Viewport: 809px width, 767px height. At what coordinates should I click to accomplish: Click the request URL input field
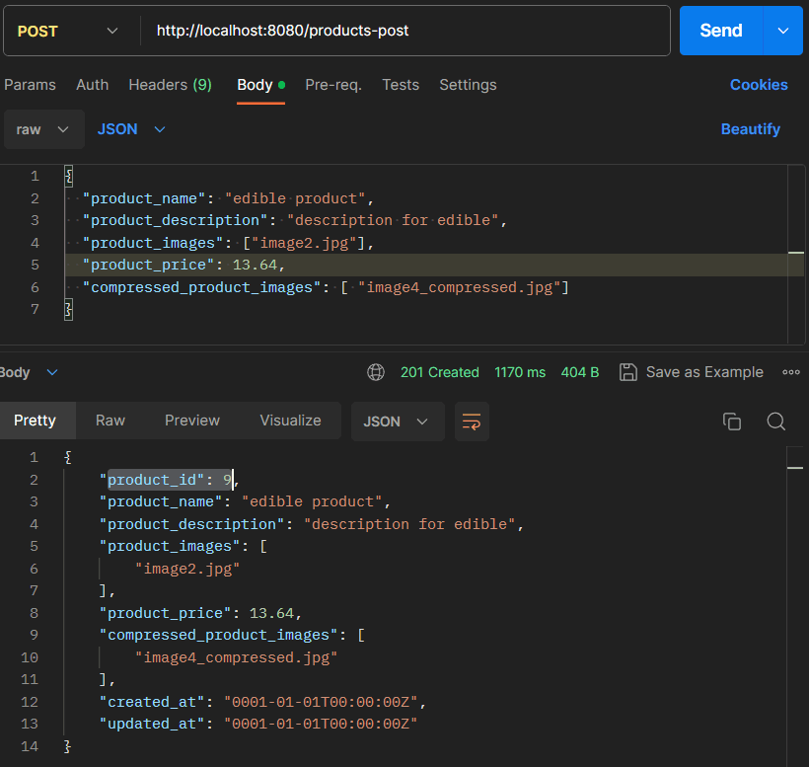(405, 31)
